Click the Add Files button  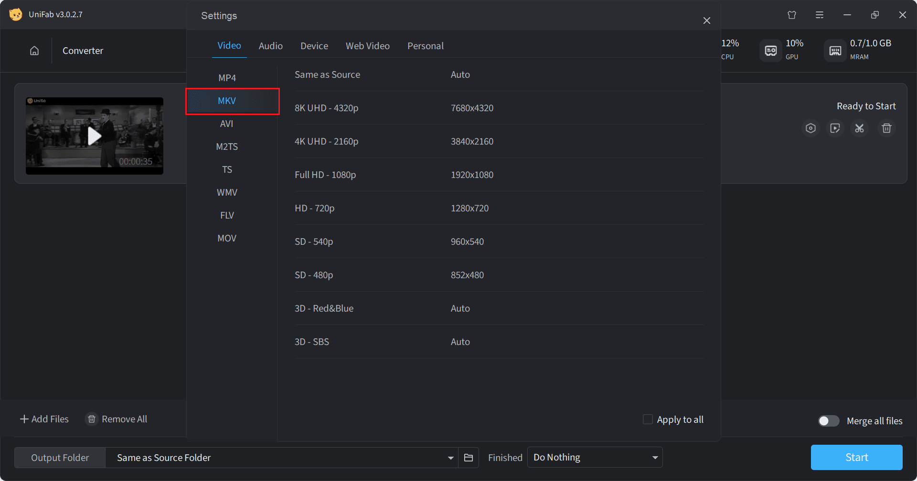[x=44, y=419]
